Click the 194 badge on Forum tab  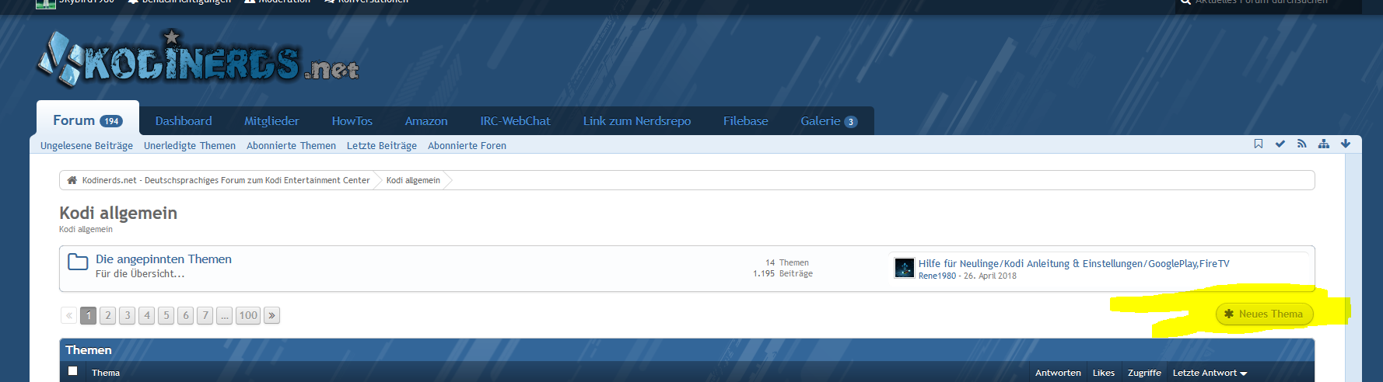[x=111, y=121]
